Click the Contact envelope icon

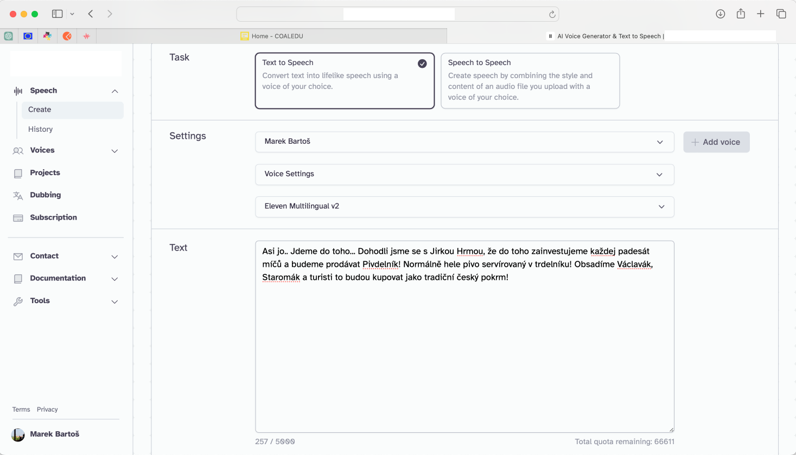click(18, 257)
